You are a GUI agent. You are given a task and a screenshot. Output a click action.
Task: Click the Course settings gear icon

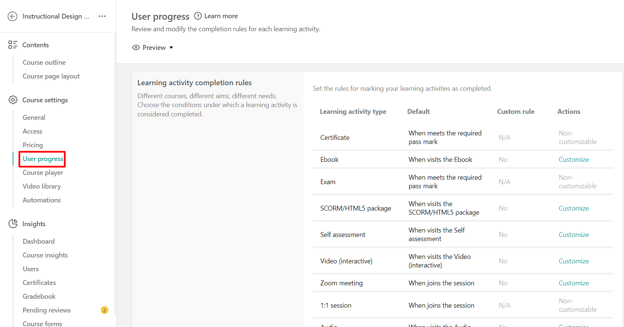pos(13,100)
